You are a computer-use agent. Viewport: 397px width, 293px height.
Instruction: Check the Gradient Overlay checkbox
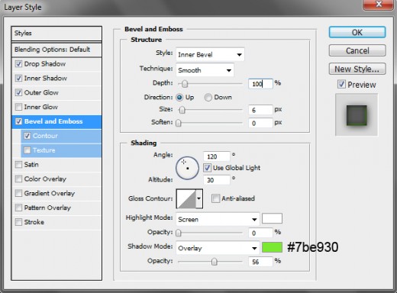click(18, 193)
